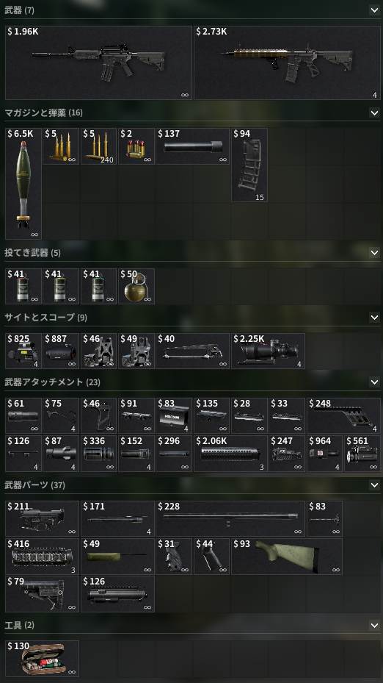Collapse the 武器 (7) category

point(374,10)
